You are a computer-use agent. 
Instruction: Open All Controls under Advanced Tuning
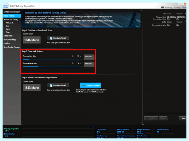click(x=10, y=23)
